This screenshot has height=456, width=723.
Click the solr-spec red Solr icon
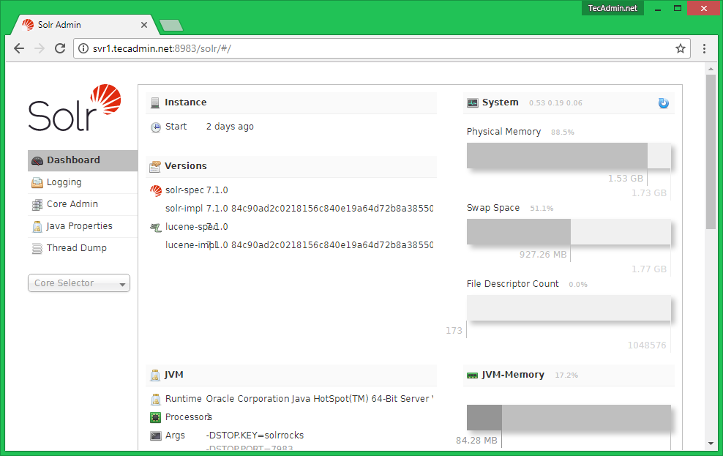coord(156,190)
